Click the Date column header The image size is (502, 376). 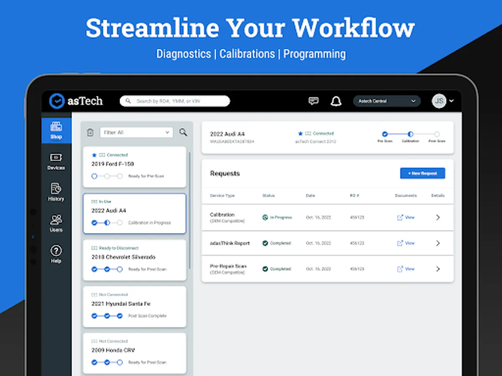[x=310, y=196]
